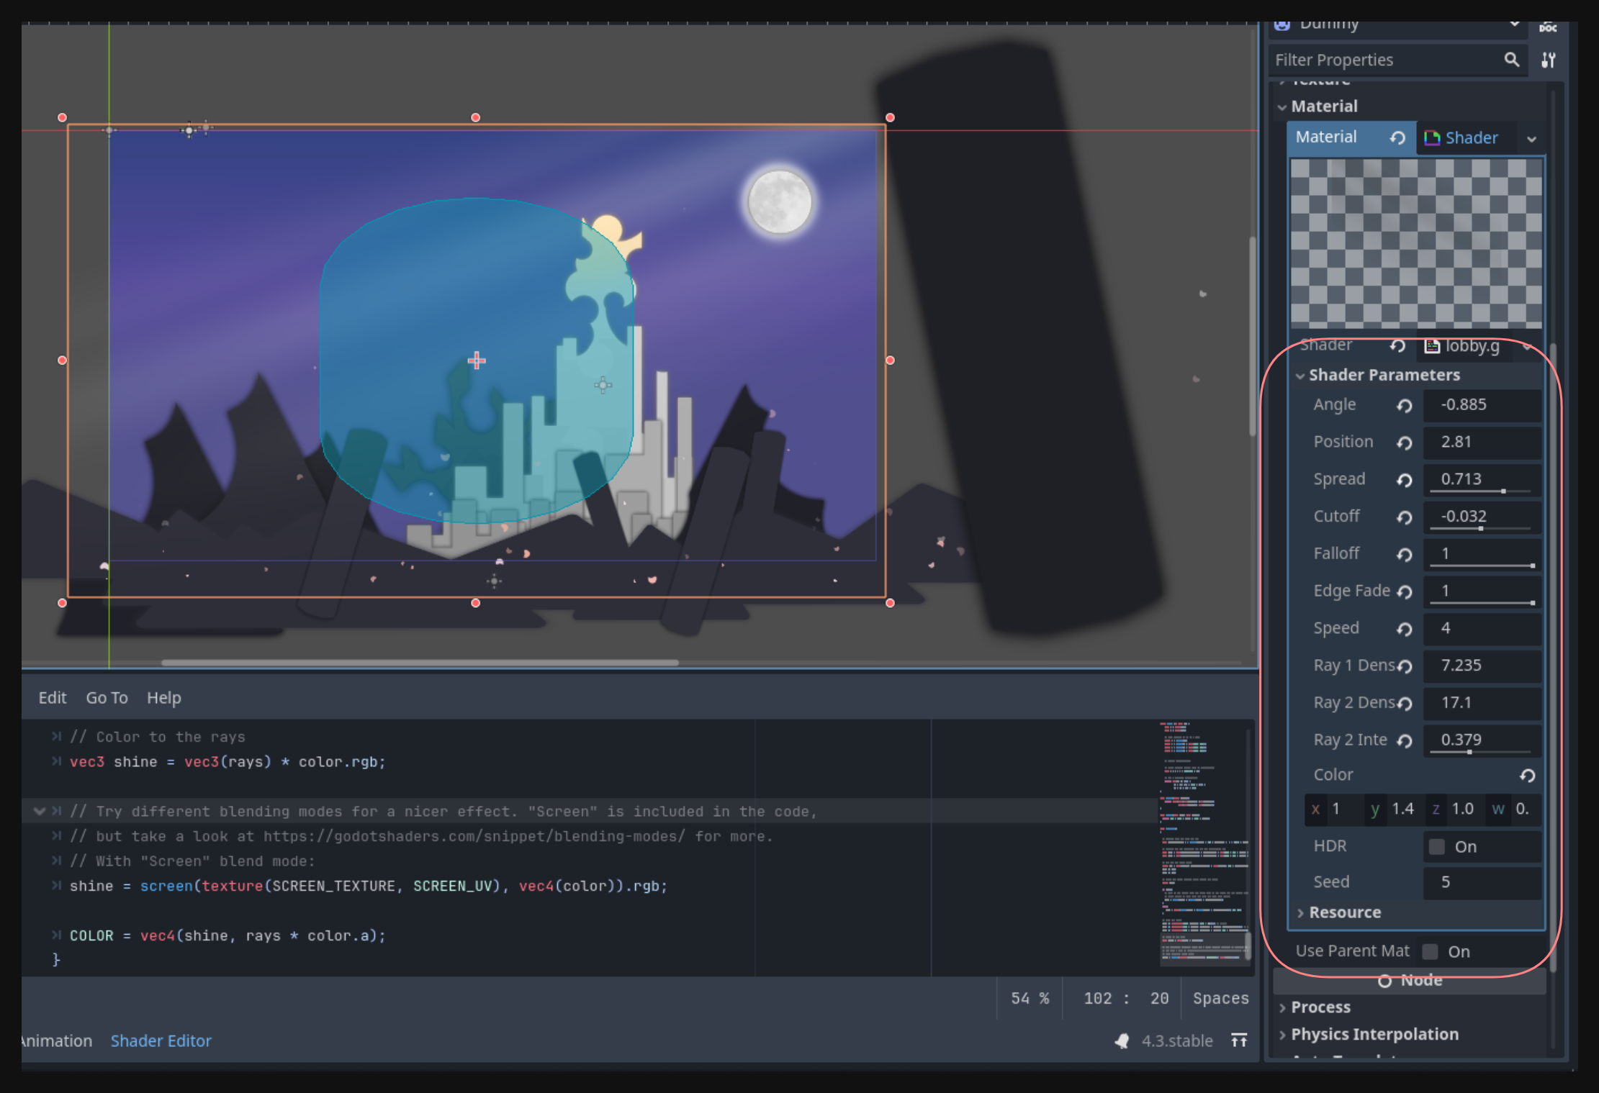
Task: Adjust the Ray 2 Intensity slider
Action: 1481,753
